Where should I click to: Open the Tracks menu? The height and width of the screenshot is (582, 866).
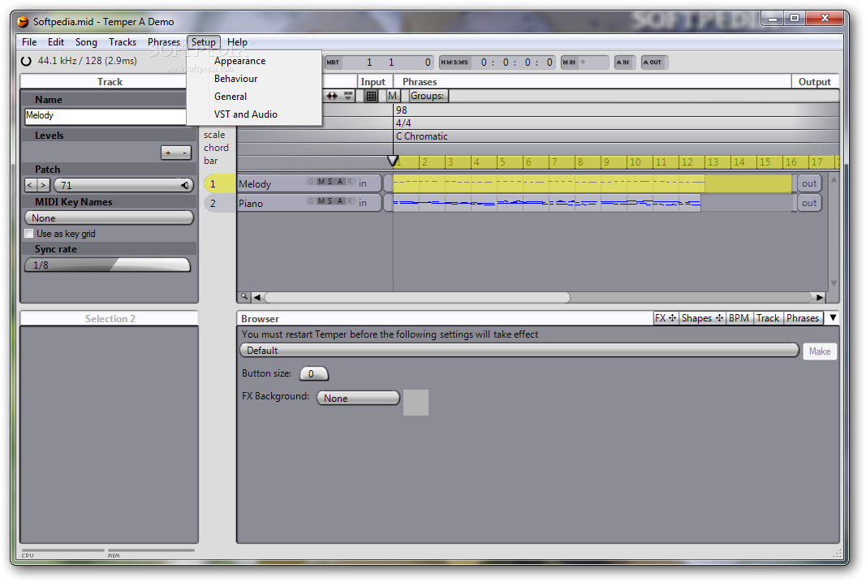click(x=123, y=42)
